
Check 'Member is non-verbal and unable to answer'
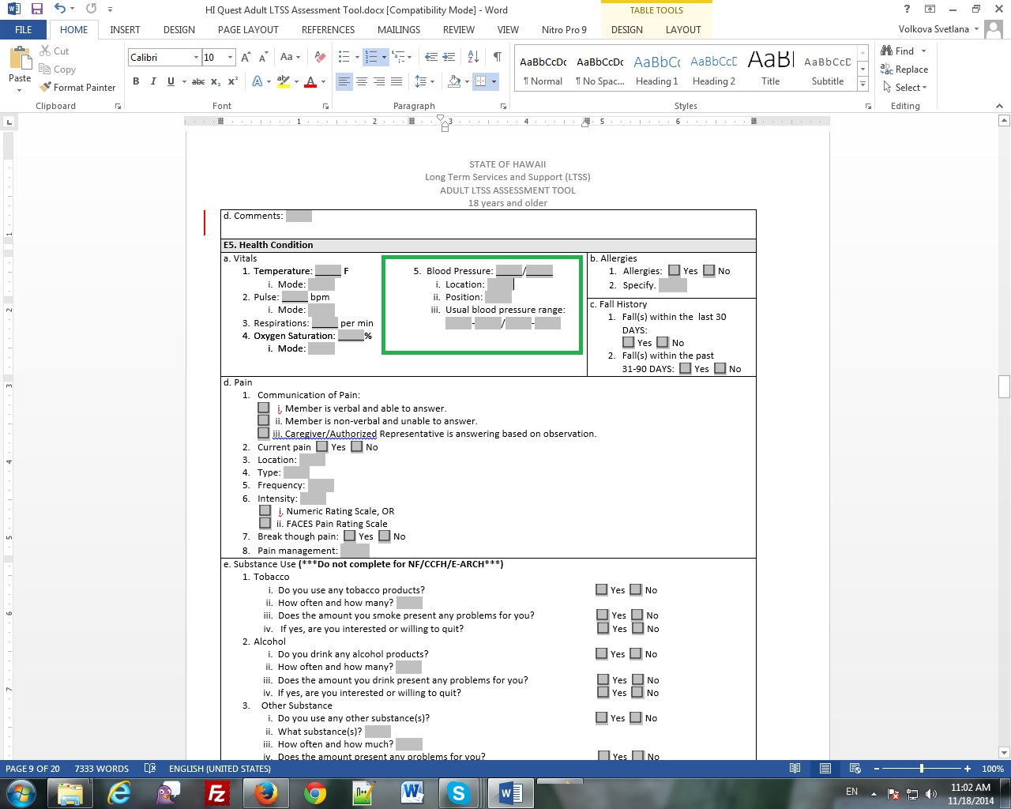(x=264, y=420)
